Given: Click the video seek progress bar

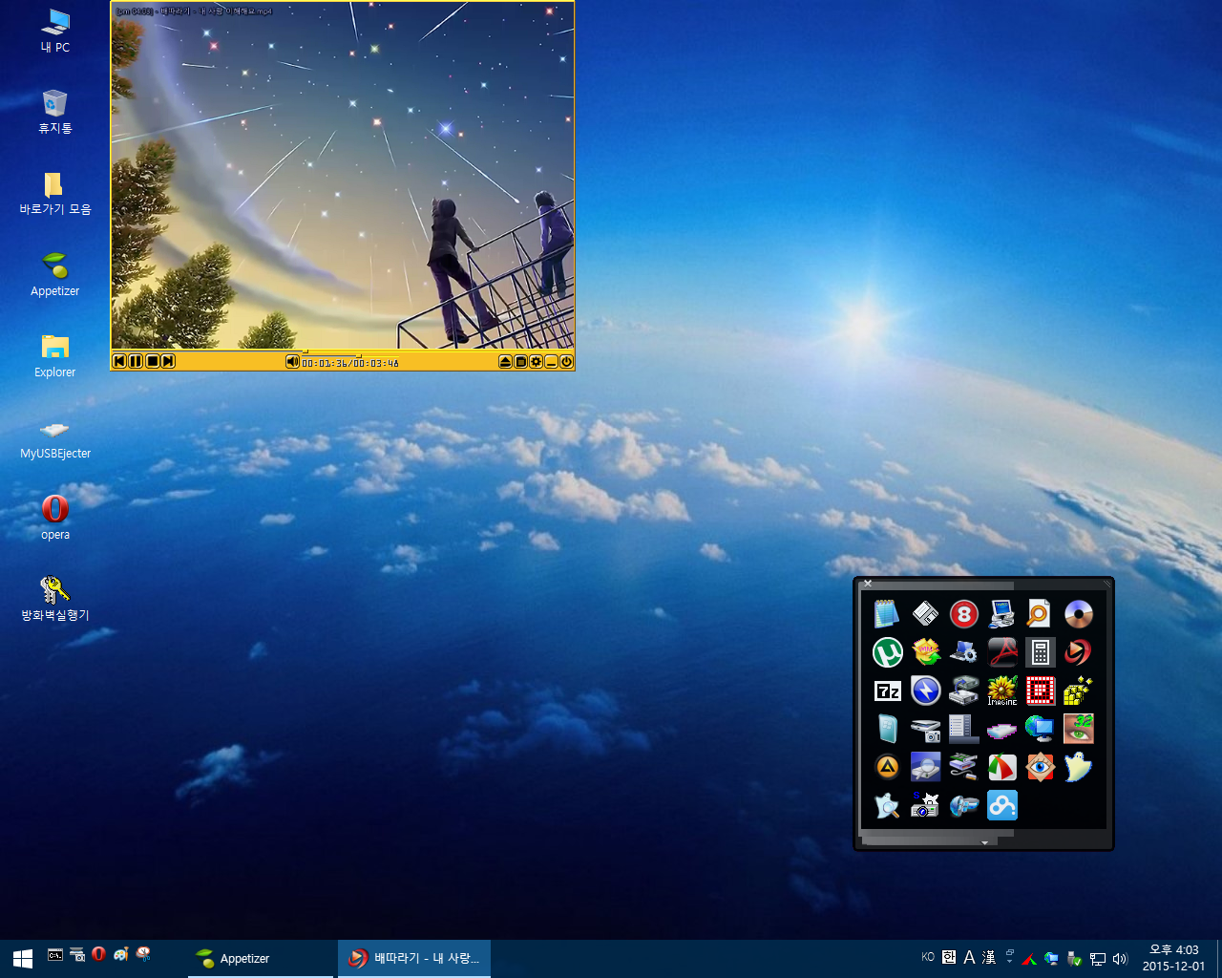Looking at the screenshot, I should pyautogui.click(x=343, y=351).
